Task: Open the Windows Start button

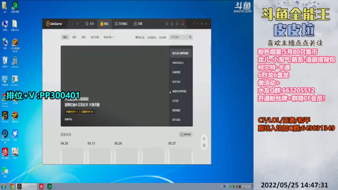Action: [x=4, y=187]
